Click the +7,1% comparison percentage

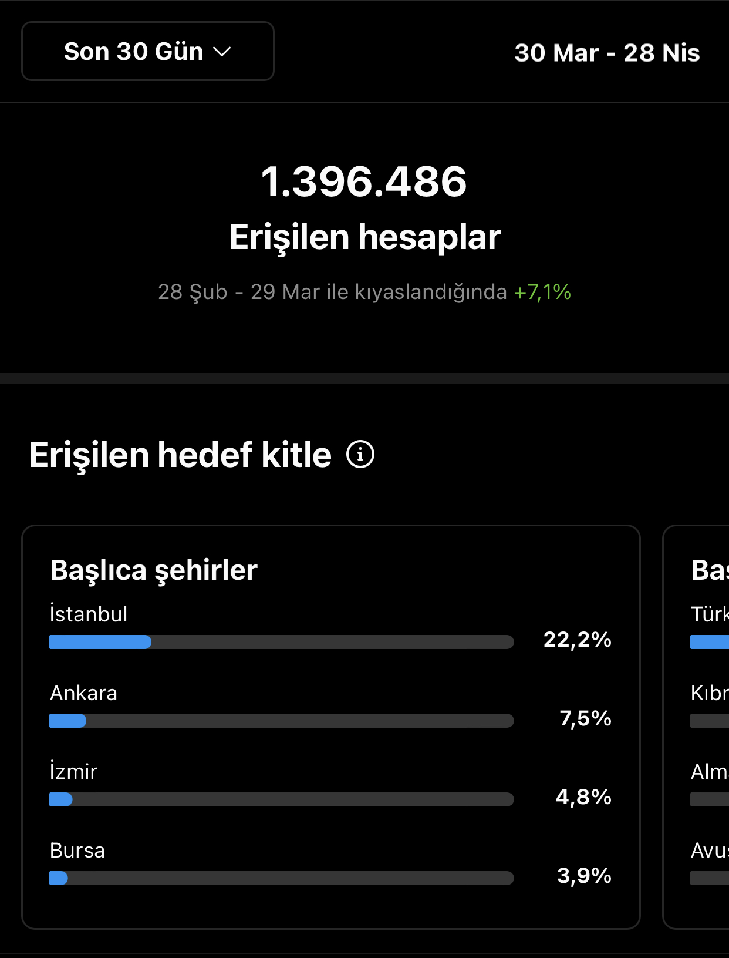[542, 292]
